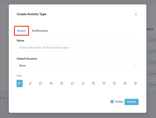Open the Default Duration dropdown
This screenshot has width=156, height=118.
pos(78,66)
